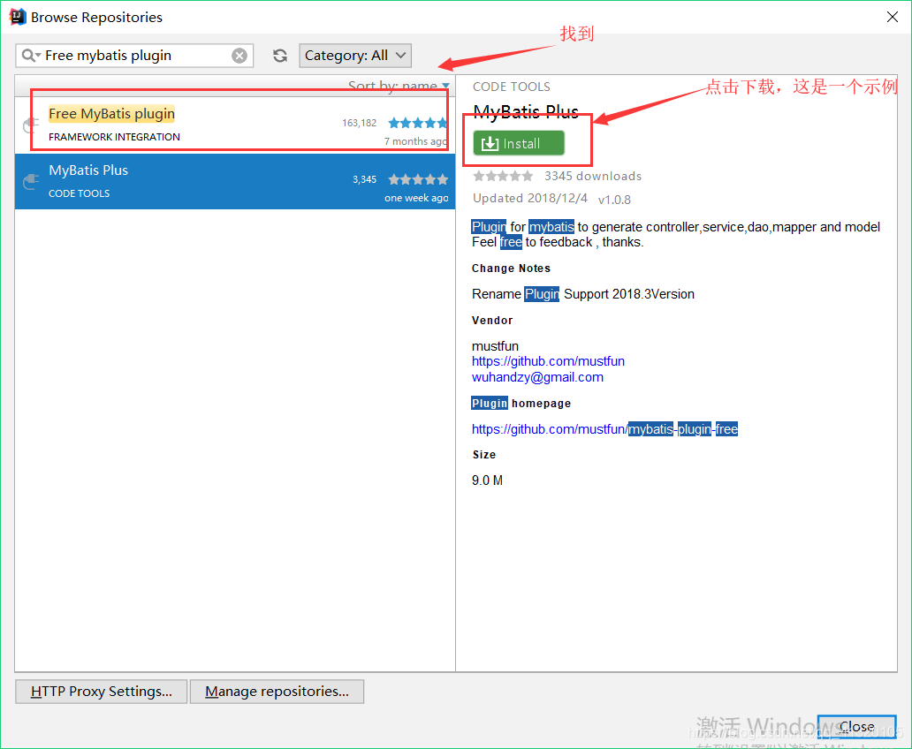
Task: Open the Sort by: name dropdown
Action: (x=399, y=86)
